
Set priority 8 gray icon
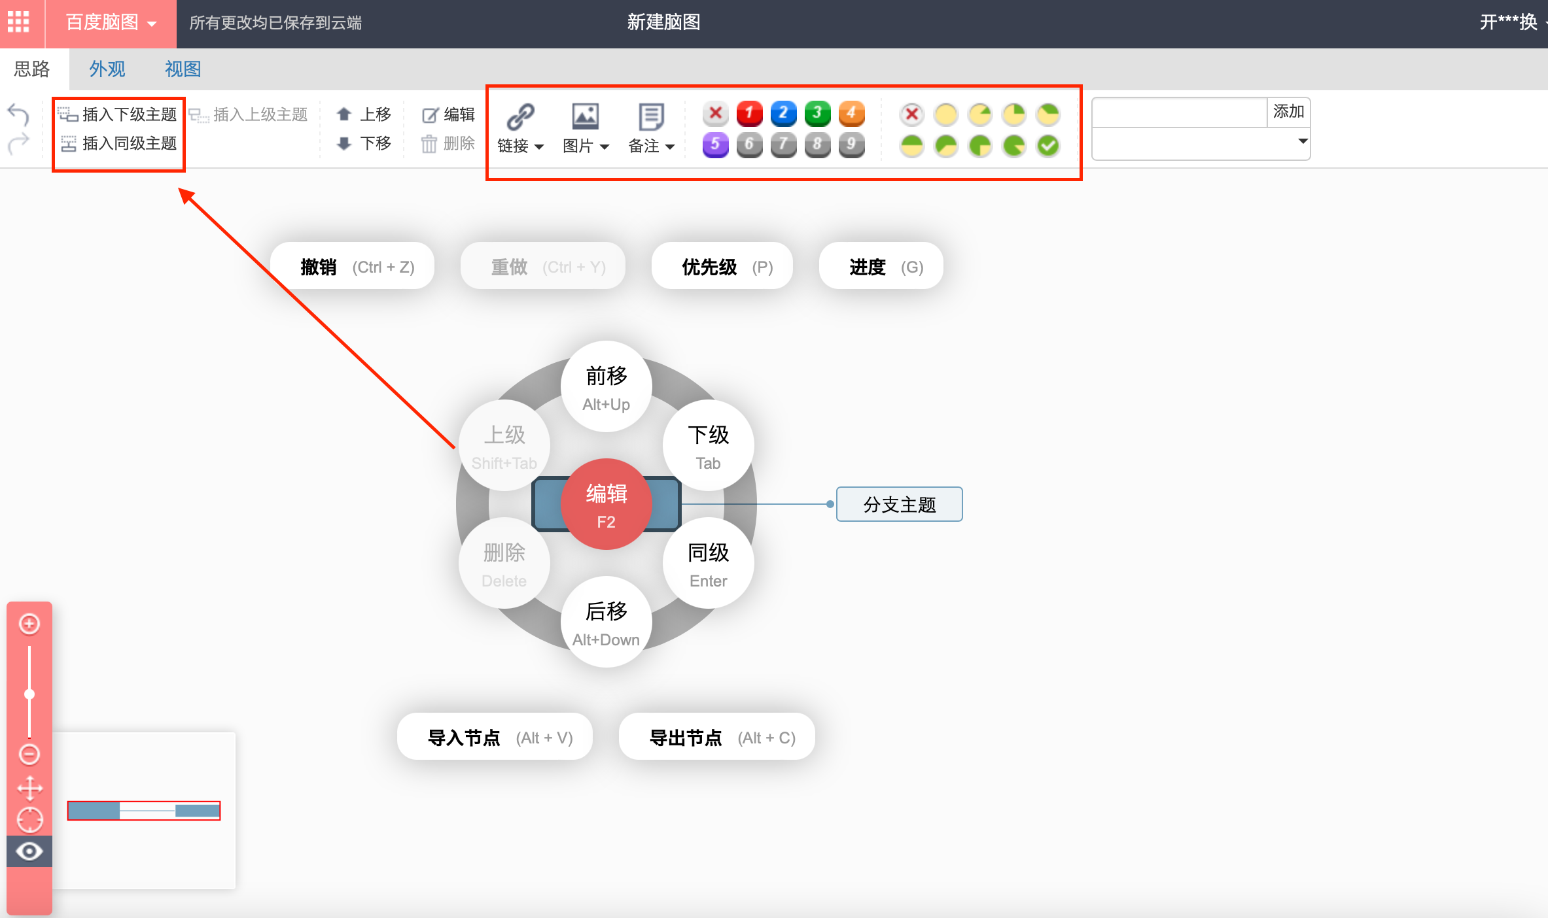818,145
